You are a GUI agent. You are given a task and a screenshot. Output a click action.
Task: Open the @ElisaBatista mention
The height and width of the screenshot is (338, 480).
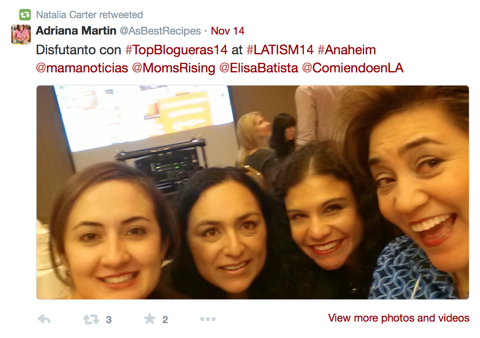click(258, 68)
